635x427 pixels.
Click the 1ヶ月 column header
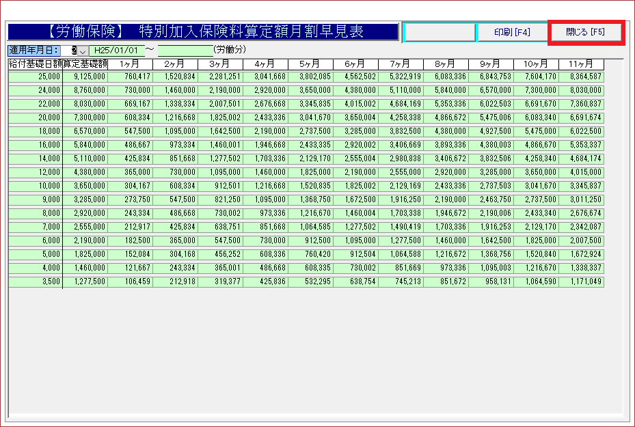[x=130, y=64]
